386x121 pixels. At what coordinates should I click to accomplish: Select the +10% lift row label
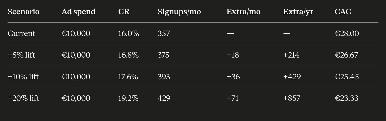coord(23,77)
